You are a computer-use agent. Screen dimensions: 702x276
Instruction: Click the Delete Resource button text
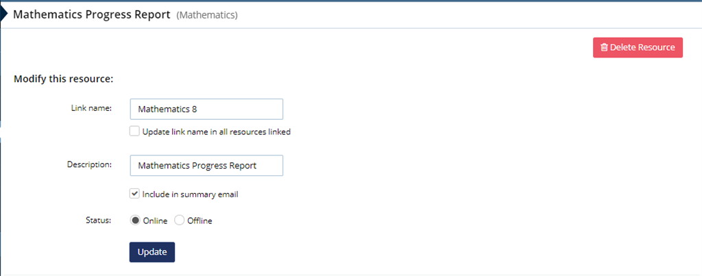point(642,47)
